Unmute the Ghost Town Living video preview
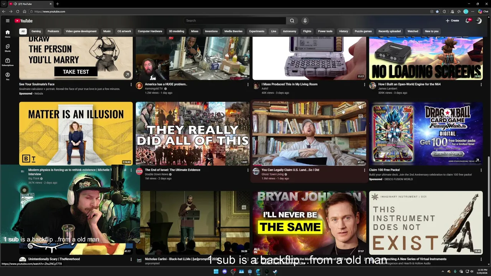 [361, 107]
